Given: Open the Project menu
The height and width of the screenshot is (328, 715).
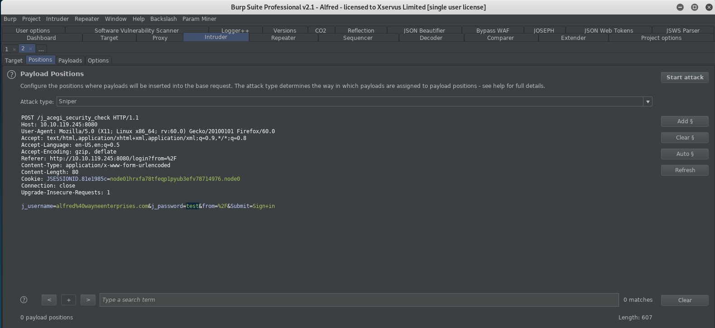Looking at the screenshot, I should click(x=31, y=19).
